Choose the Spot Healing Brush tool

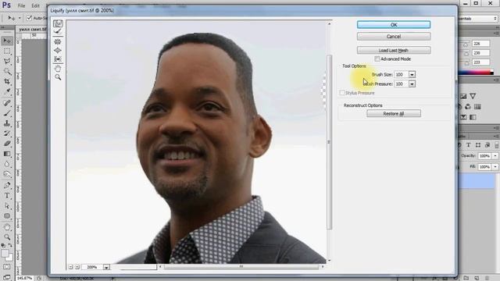pos(7,103)
